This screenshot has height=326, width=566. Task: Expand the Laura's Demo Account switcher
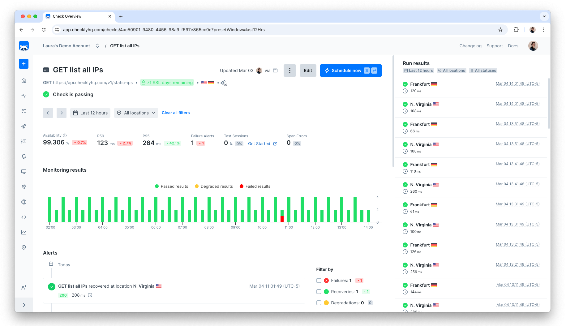pyautogui.click(x=97, y=45)
